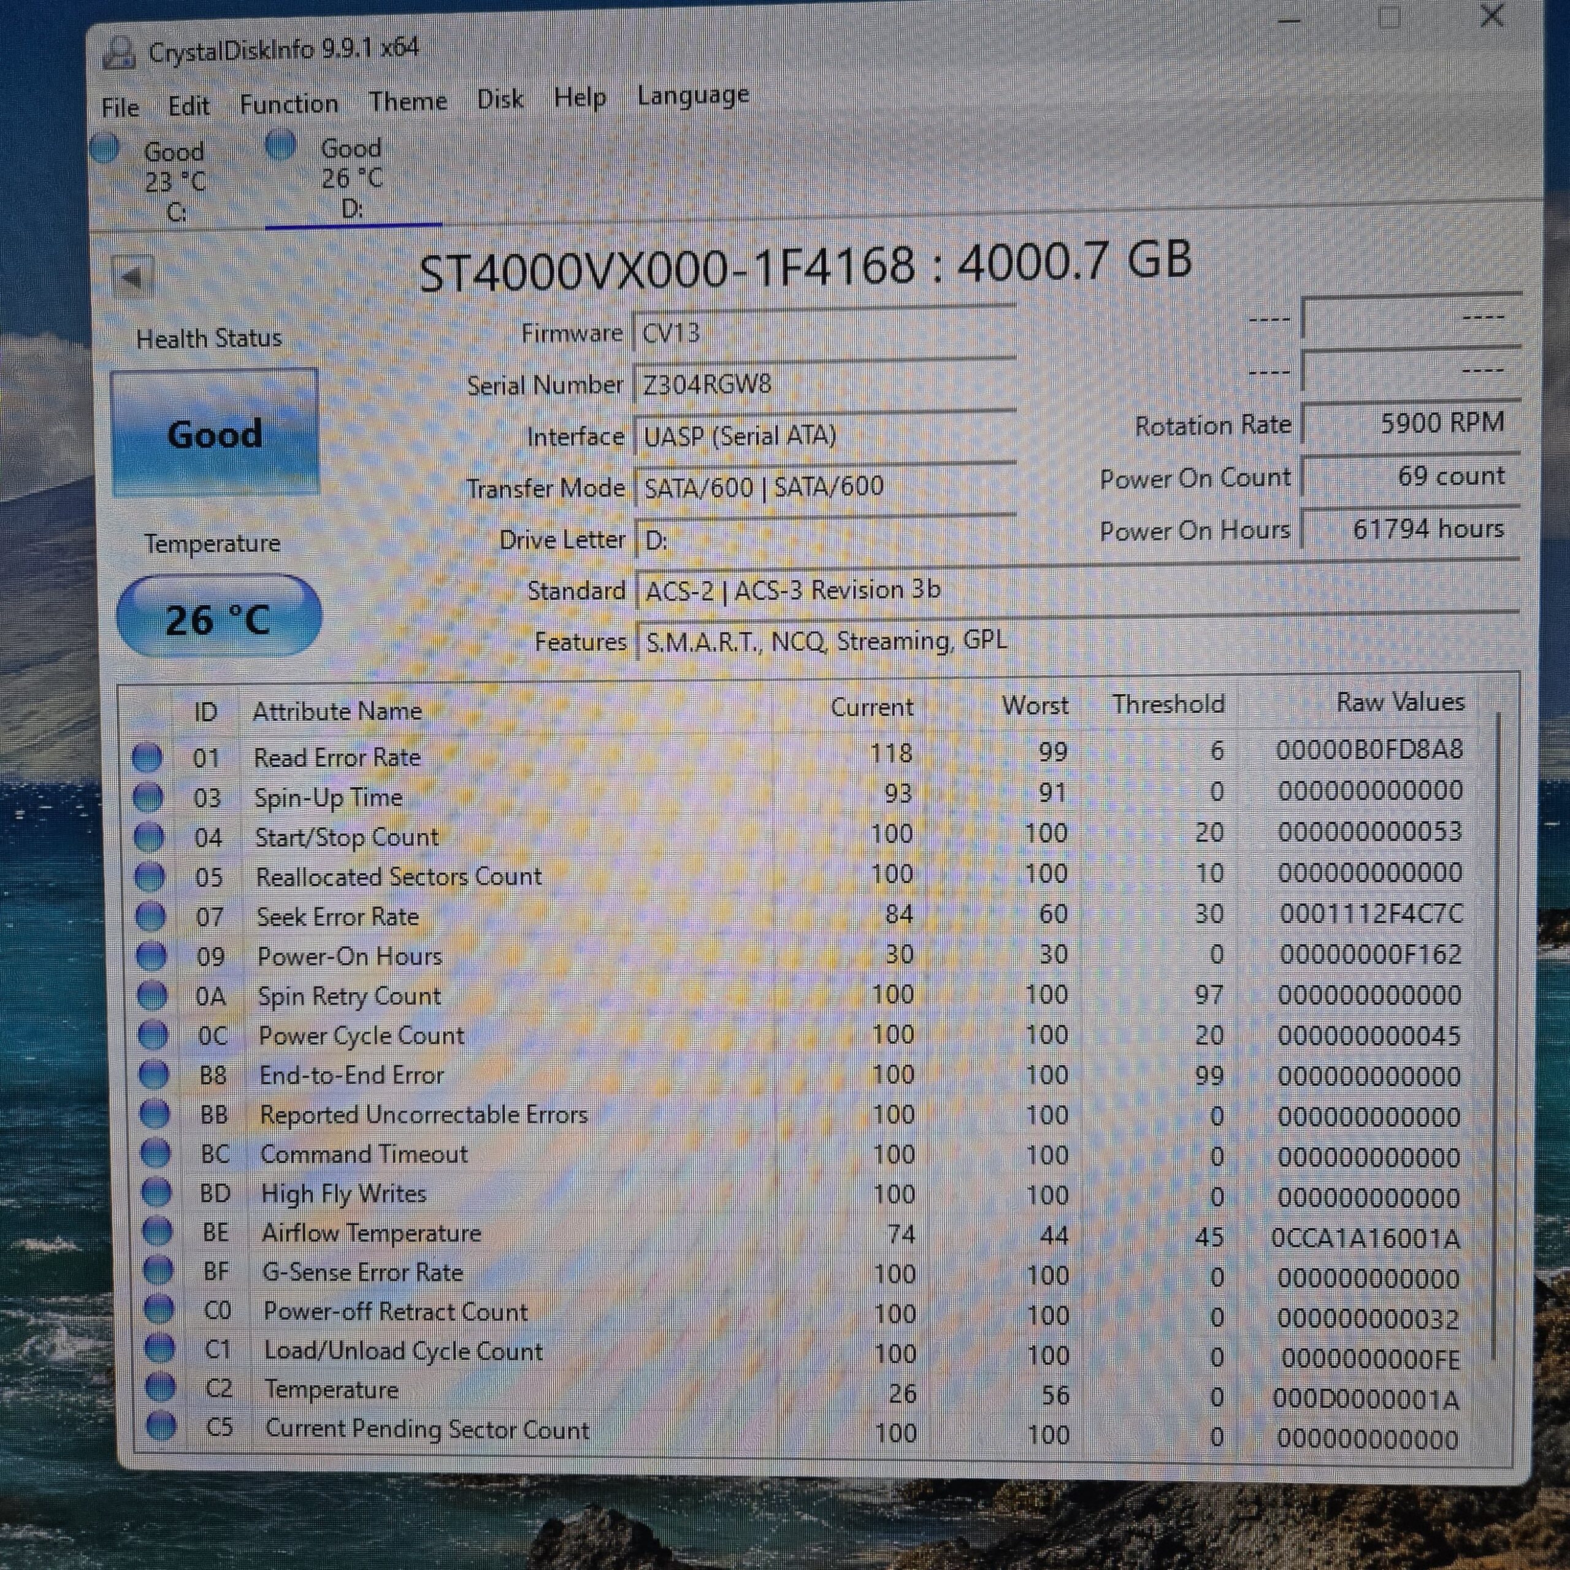Click the CrystalDiskInfo app icon in title bar

click(120, 53)
